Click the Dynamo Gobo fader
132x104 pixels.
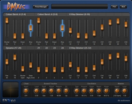click(31, 65)
